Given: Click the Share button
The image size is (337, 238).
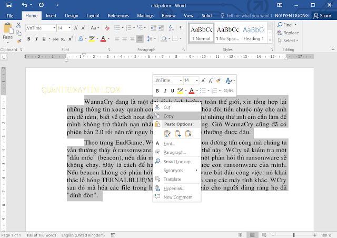Looking at the screenshot, I should pyautogui.click(x=322, y=16).
